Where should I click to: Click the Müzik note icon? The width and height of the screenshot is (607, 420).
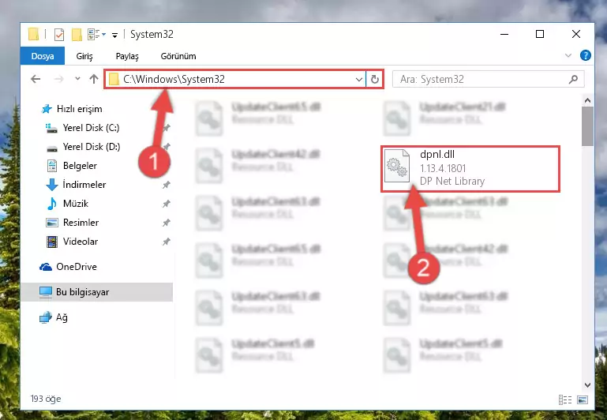(x=52, y=204)
